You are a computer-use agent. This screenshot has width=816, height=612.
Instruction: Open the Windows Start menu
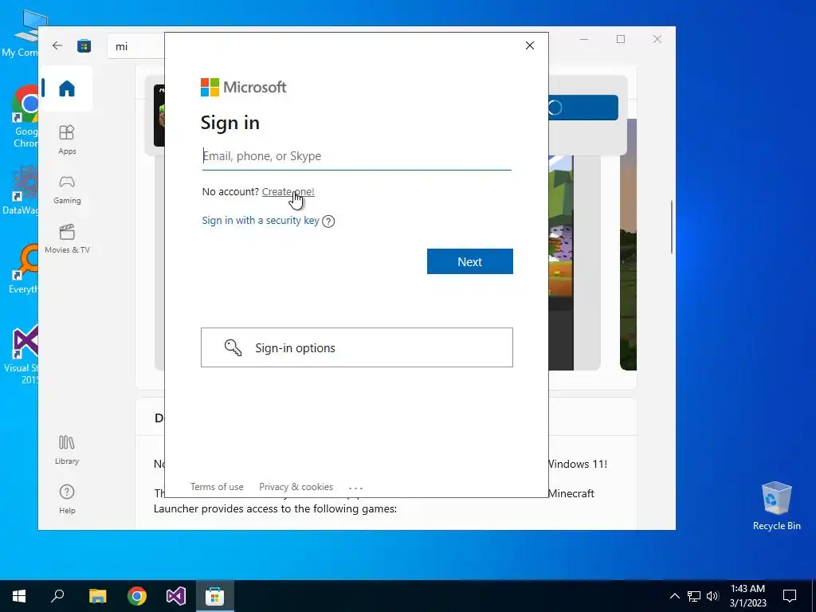coord(19,596)
